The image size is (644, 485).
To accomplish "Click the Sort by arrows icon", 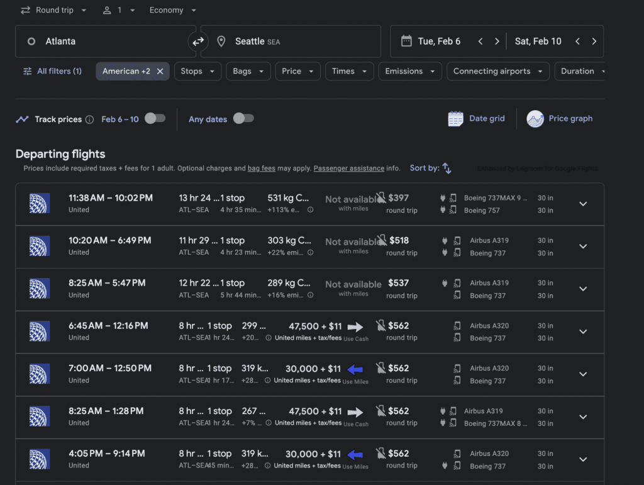I will tap(447, 168).
